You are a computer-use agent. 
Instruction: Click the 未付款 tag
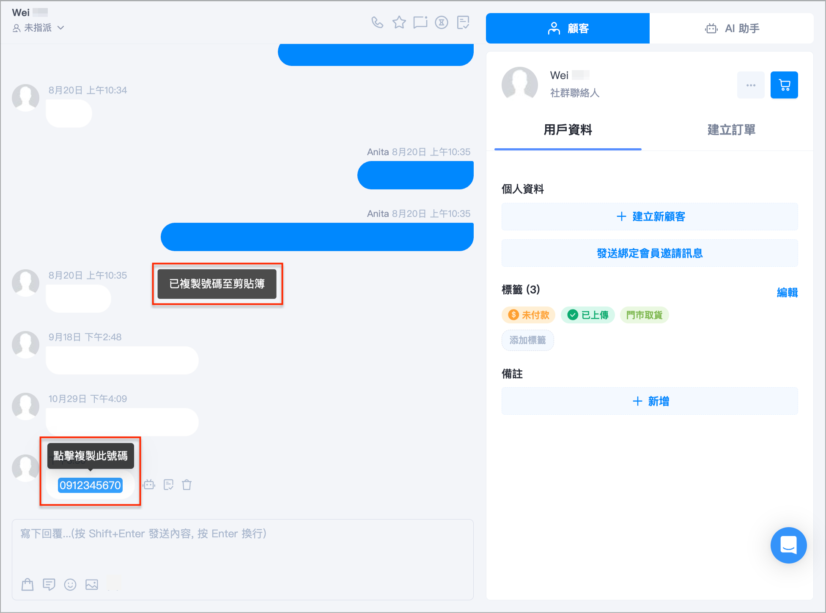point(528,315)
